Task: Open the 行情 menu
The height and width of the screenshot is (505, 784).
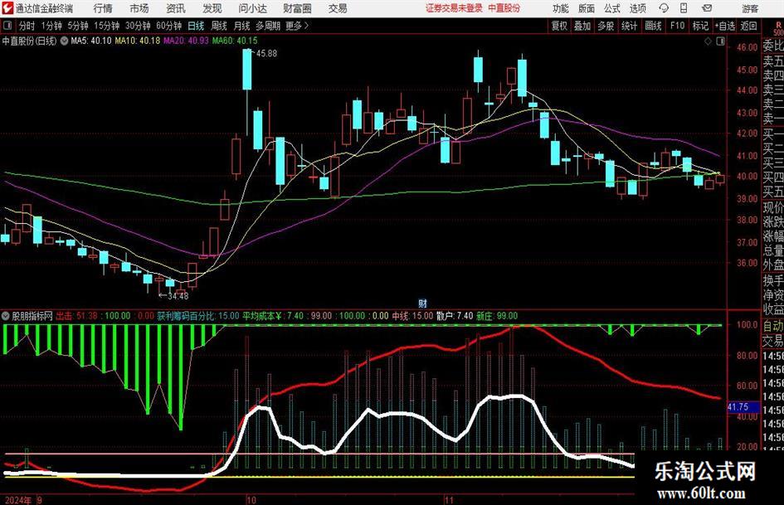Action: (x=103, y=8)
